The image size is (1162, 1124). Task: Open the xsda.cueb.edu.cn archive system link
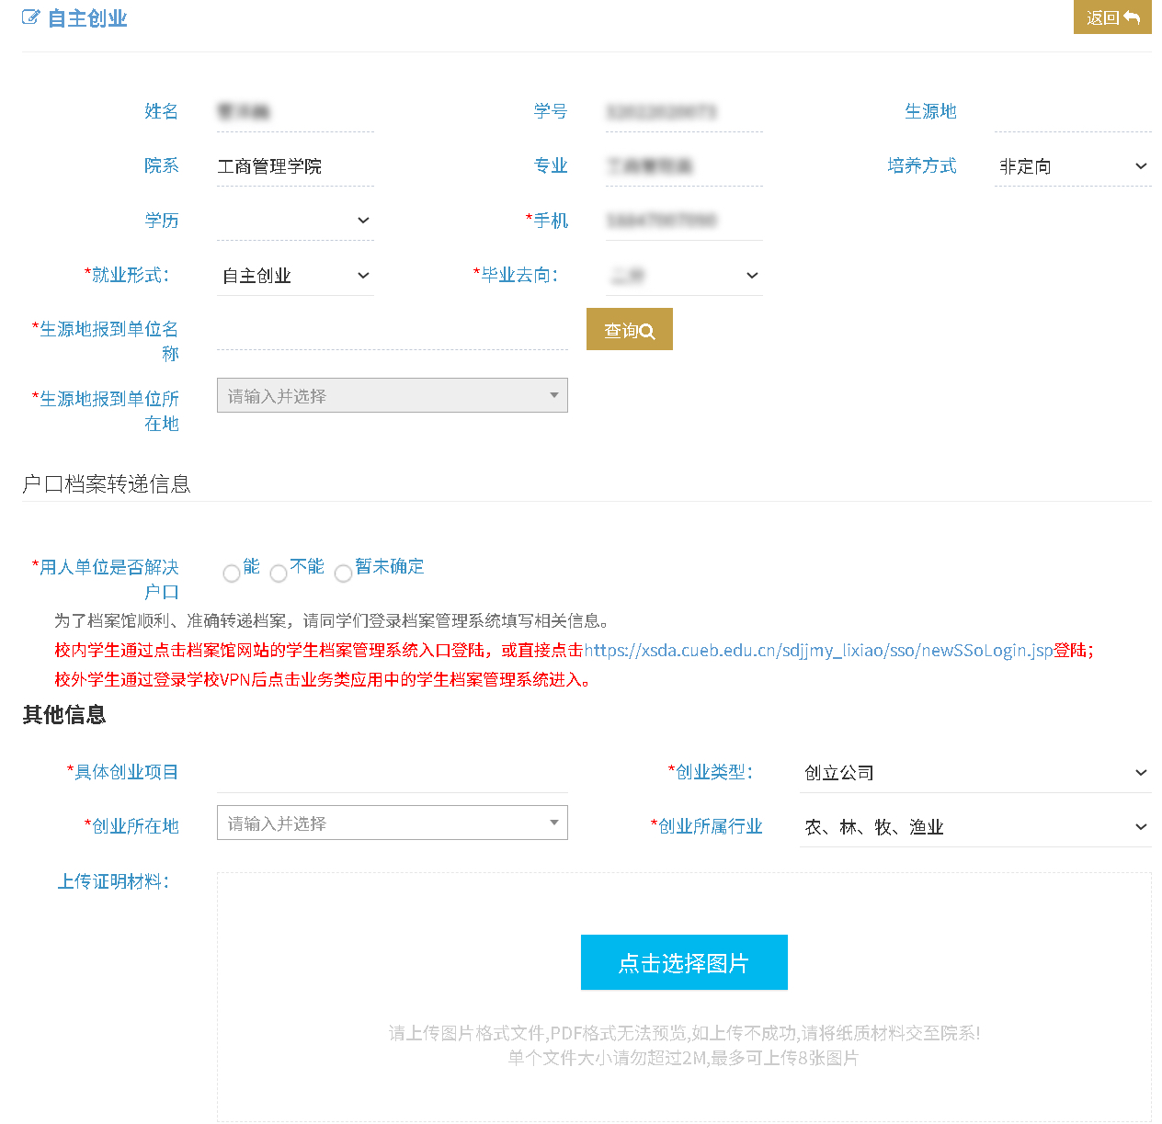pyautogui.click(x=818, y=651)
